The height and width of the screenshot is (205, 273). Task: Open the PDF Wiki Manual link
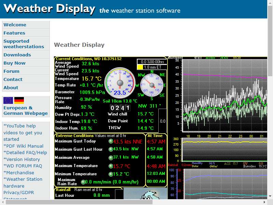(x=23, y=146)
